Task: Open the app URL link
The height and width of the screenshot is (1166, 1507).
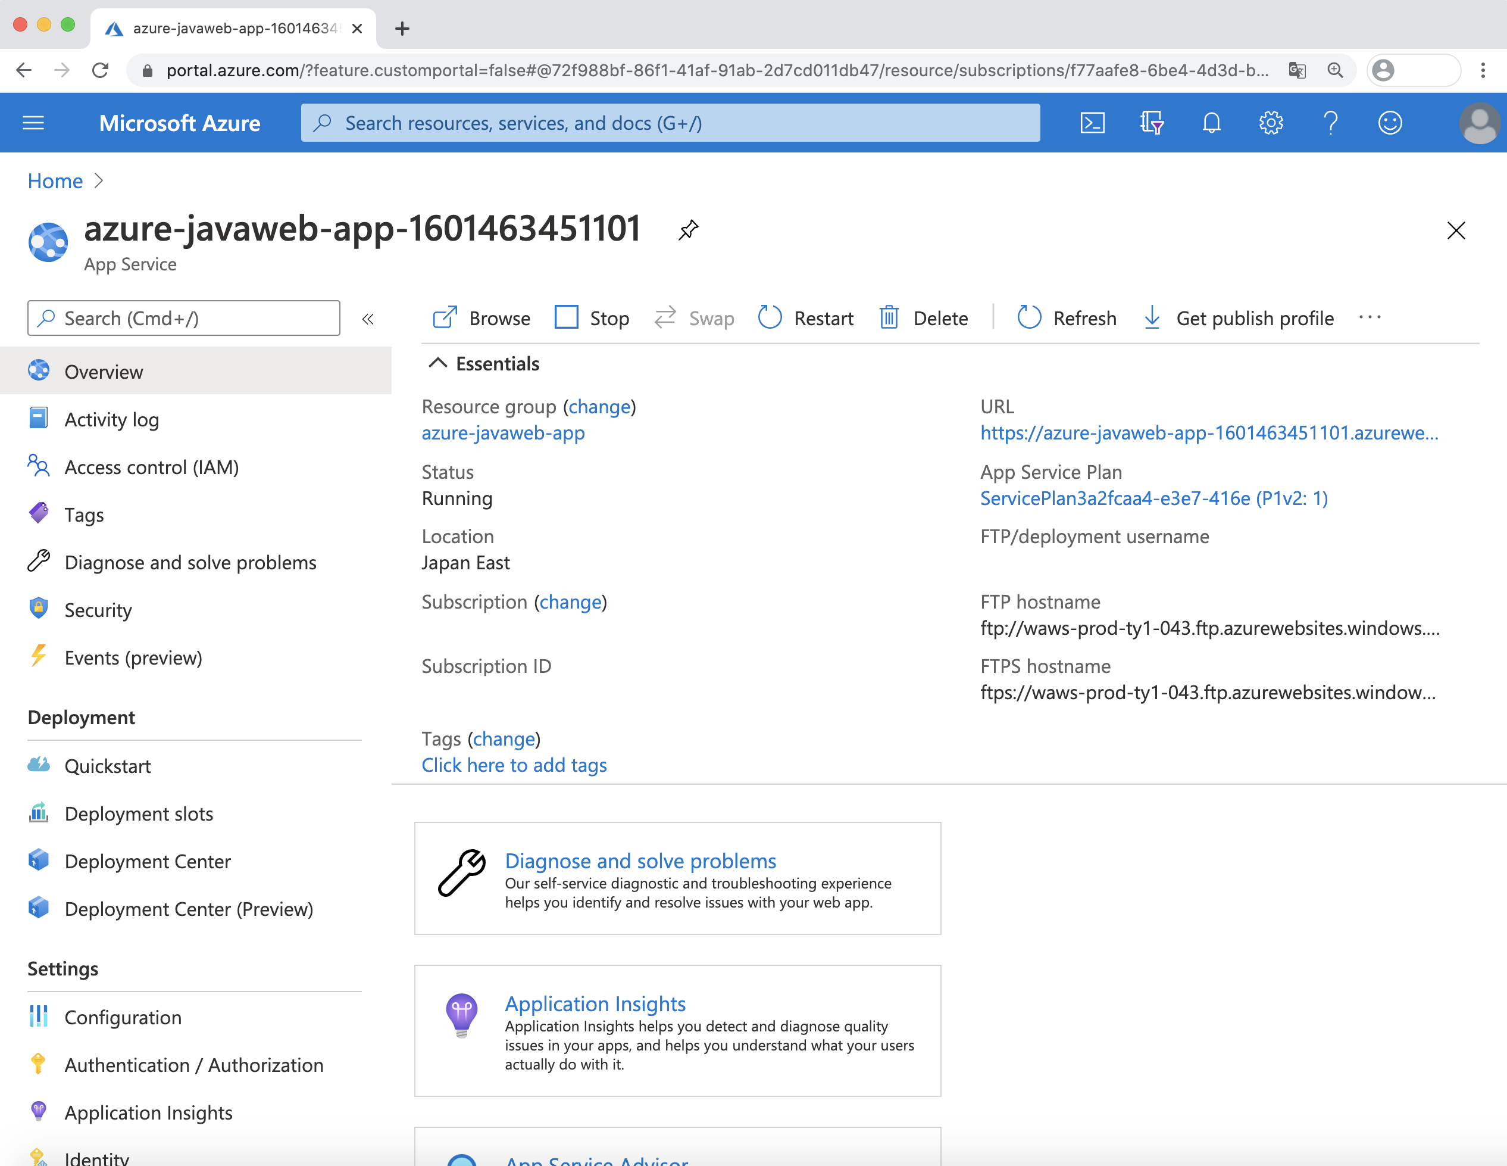Action: click(1209, 433)
